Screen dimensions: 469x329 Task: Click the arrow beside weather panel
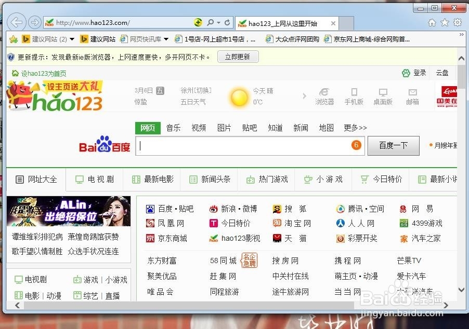pos(305,96)
